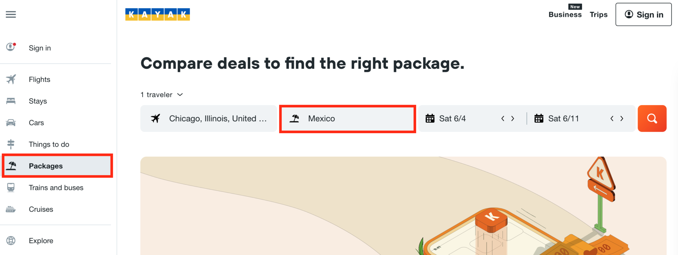The height and width of the screenshot is (255, 678).
Task: Advance departure date Sat 6/4 forward
Action: point(513,119)
